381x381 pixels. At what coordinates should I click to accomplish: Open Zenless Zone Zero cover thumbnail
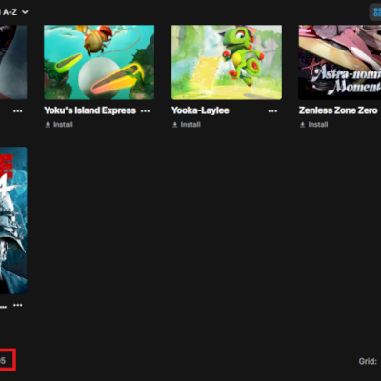pyautogui.click(x=340, y=62)
